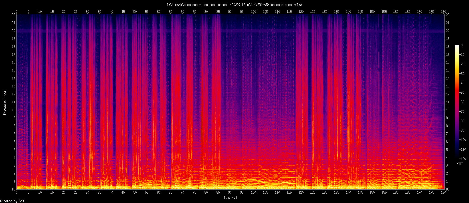Viewport: 469px width, 203px height.
Task: Click "1" on the right frequency axis
Action: pyautogui.click(x=447, y=181)
